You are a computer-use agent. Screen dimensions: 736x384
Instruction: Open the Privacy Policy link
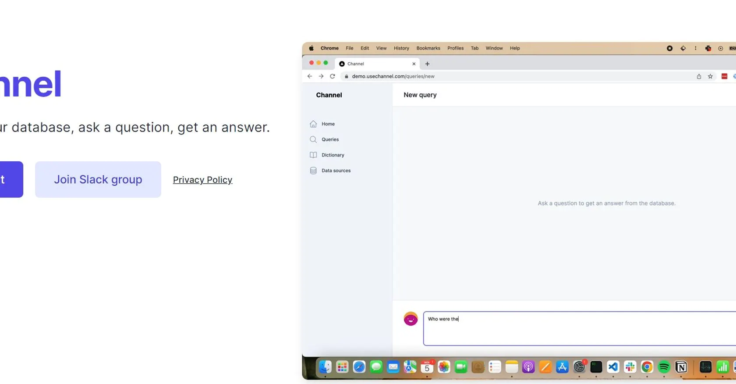(x=202, y=180)
